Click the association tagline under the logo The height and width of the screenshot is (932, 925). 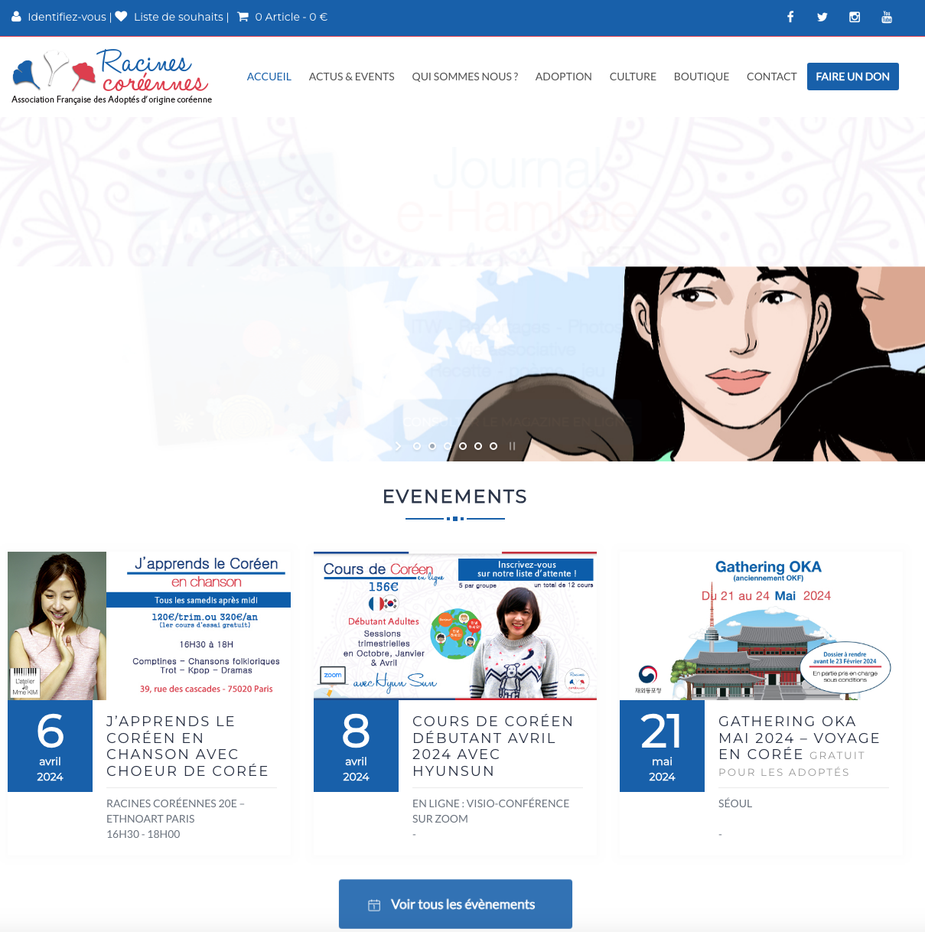(112, 99)
